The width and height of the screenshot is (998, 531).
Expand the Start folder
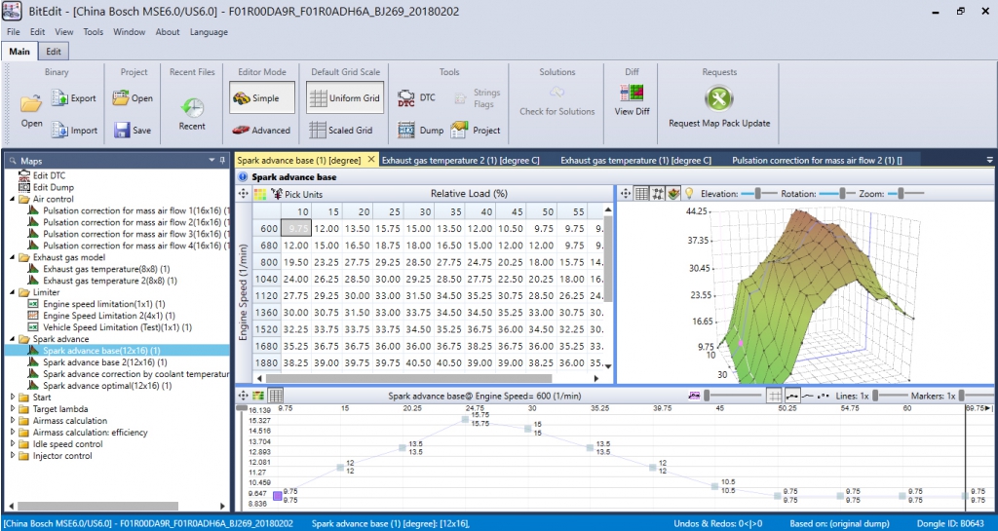(x=14, y=397)
